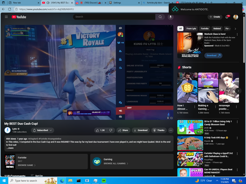Open the 2V2 Fortnite video thumbnail
The image size is (246, 184).
click(x=190, y=159)
